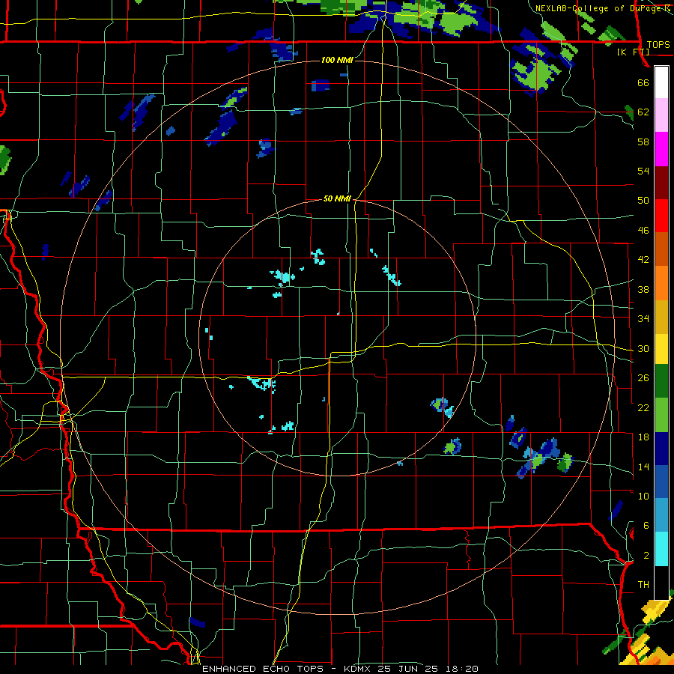Select the bright red legend swatch
Screen dimensions: 674x674
tap(661, 216)
